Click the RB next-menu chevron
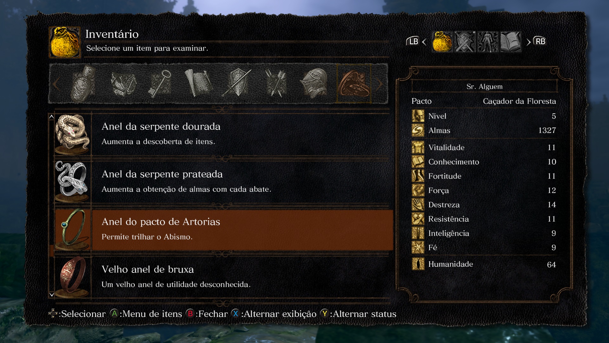This screenshot has height=343, width=609. pos(528,42)
